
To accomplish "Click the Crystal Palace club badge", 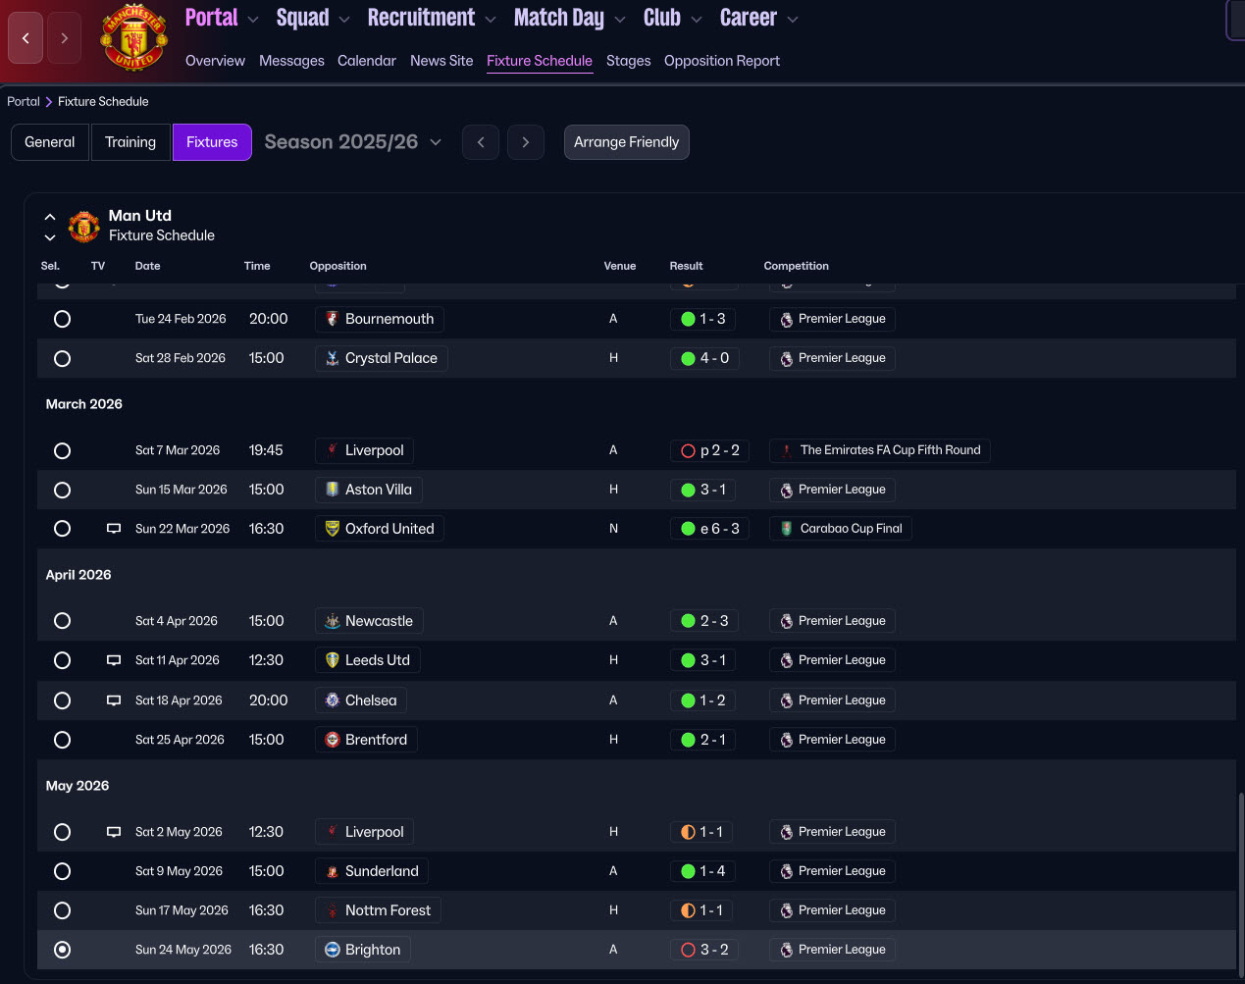I will coord(333,359).
